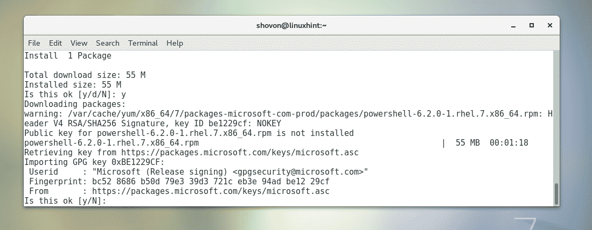Open the Terminal menu
The width and height of the screenshot is (592, 230).
(143, 43)
